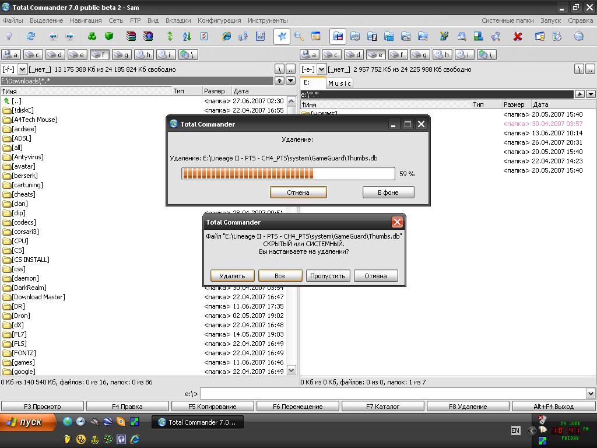The height and width of the screenshot is (448, 597).
Task: Select drive c in right drive bar
Action: [x=332, y=55]
